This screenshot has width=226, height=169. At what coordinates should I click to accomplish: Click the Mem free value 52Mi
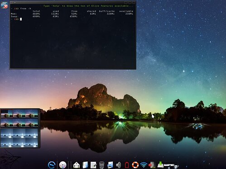point(74,14)
